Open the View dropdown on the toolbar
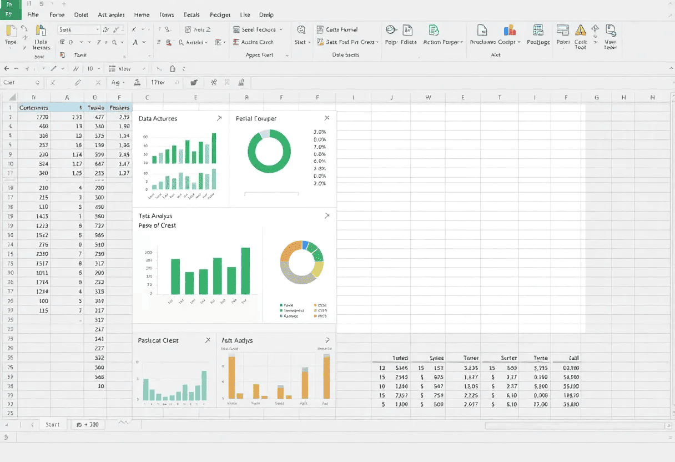Image resolution: width=675 pixels, height=462 pixels. 125,68
